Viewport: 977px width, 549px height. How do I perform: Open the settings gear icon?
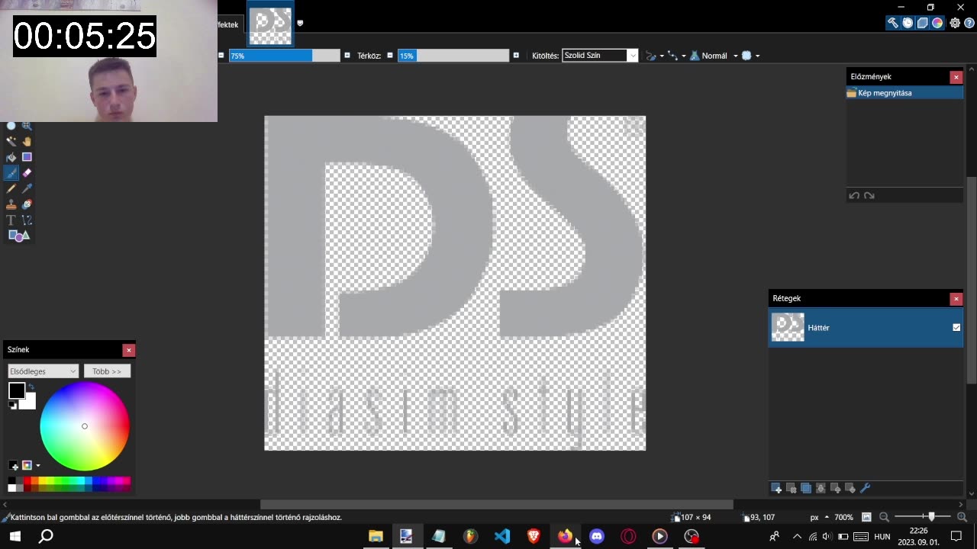click(x=955, y=23)
